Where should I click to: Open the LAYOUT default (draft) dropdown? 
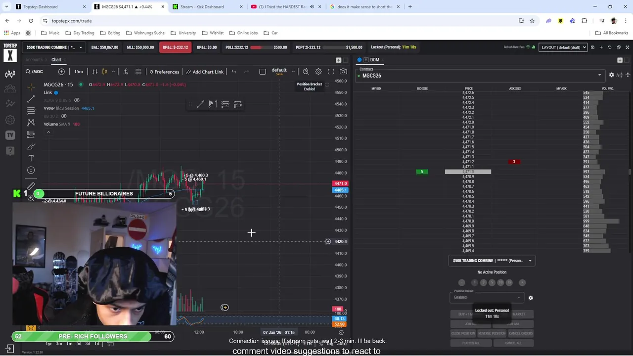coord(563,47)
